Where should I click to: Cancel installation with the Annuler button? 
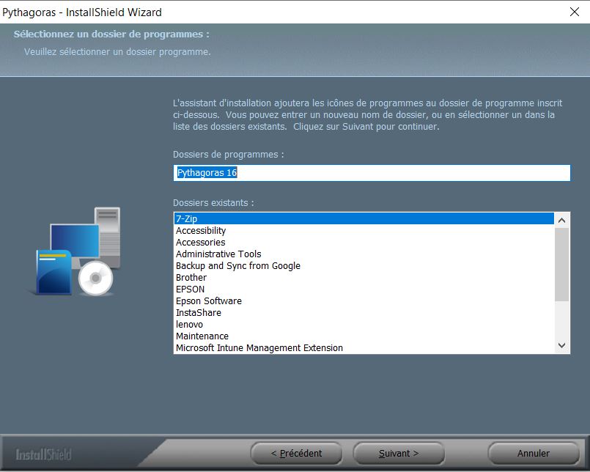pos(534,453)
